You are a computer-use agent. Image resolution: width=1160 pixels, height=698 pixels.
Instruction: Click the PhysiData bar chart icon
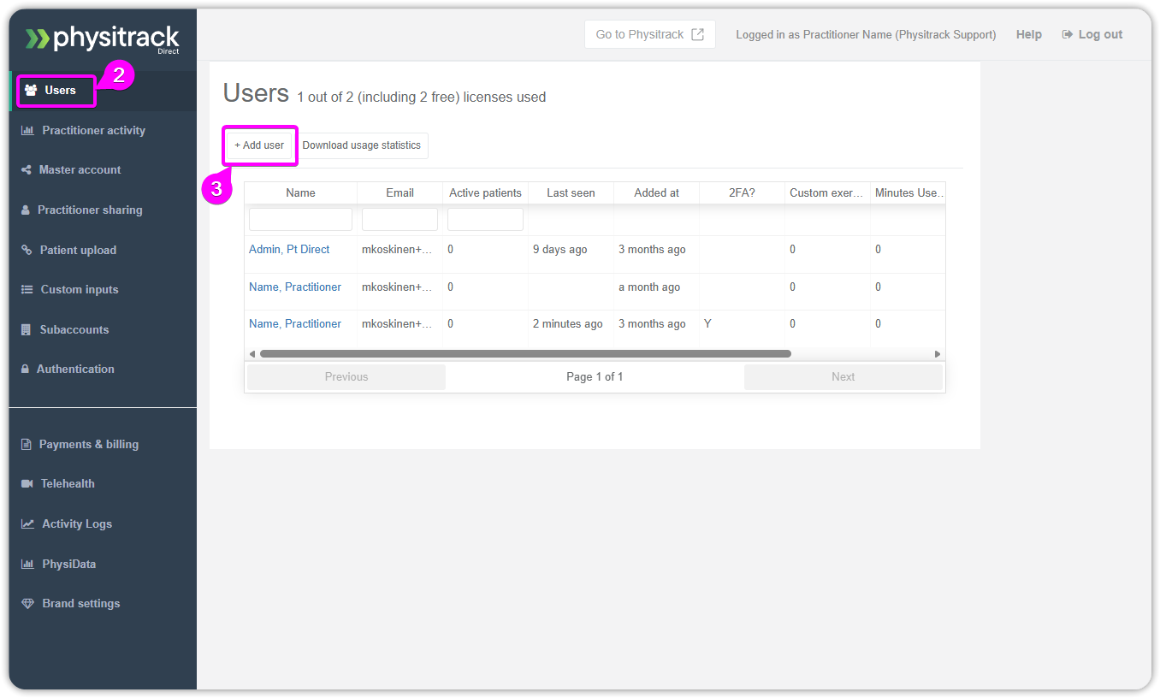point(27,564)
